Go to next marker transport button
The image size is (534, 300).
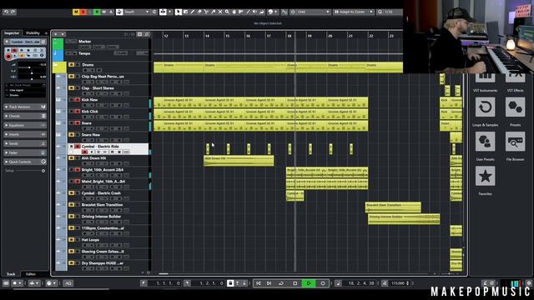coord(269,283)
